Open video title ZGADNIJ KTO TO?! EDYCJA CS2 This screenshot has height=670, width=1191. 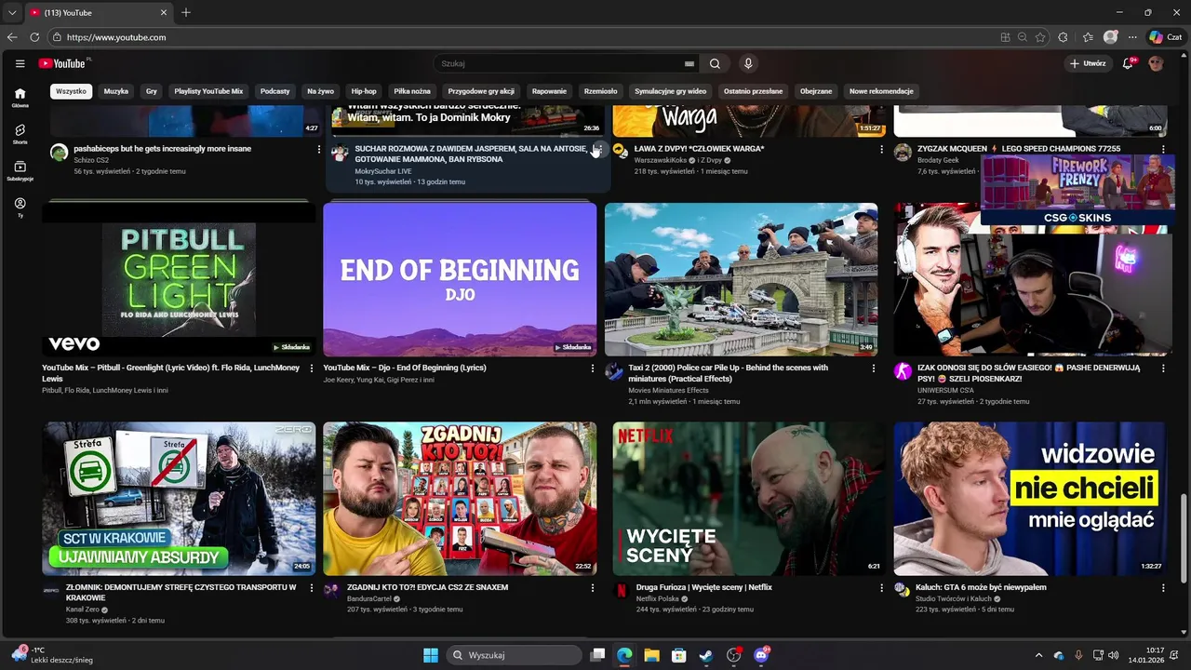[x=428, y=588]
